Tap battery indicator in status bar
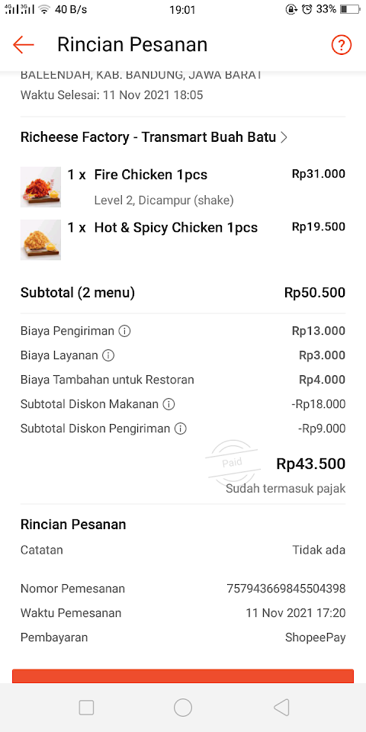 (350, 9)
